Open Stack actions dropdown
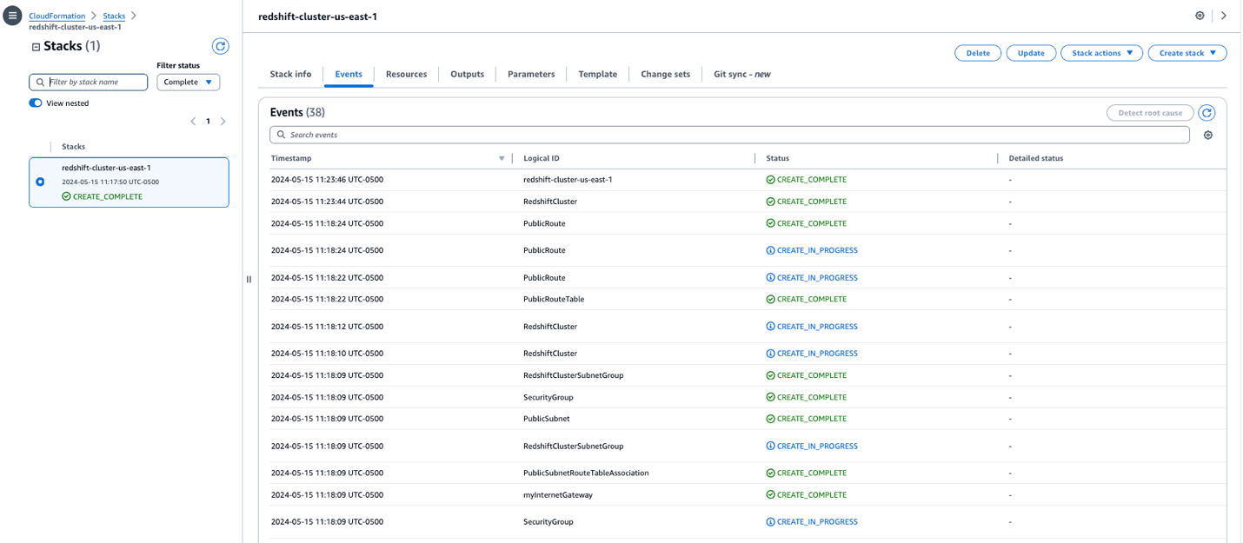This screenshot has height=543, width=1243. click(x=1101, y=53)
